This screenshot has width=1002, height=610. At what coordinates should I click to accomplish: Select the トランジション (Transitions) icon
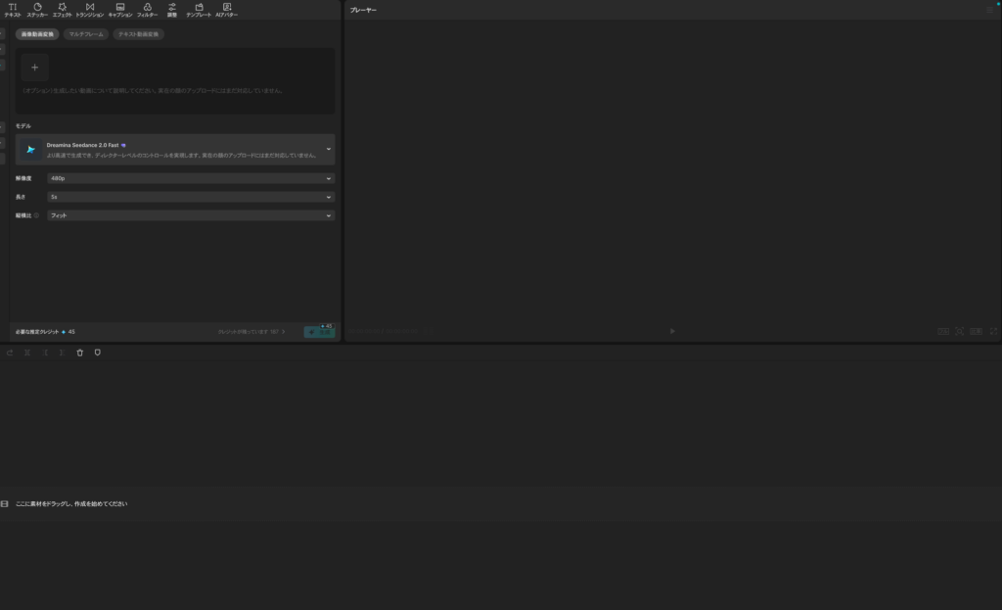click(89, 10)
